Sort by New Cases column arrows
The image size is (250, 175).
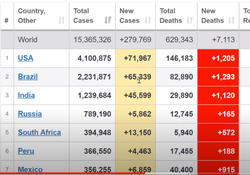(148, 21)
